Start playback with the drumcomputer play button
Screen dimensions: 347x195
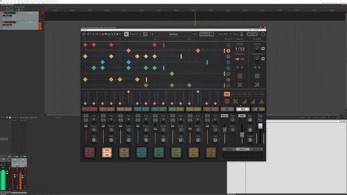126,34
